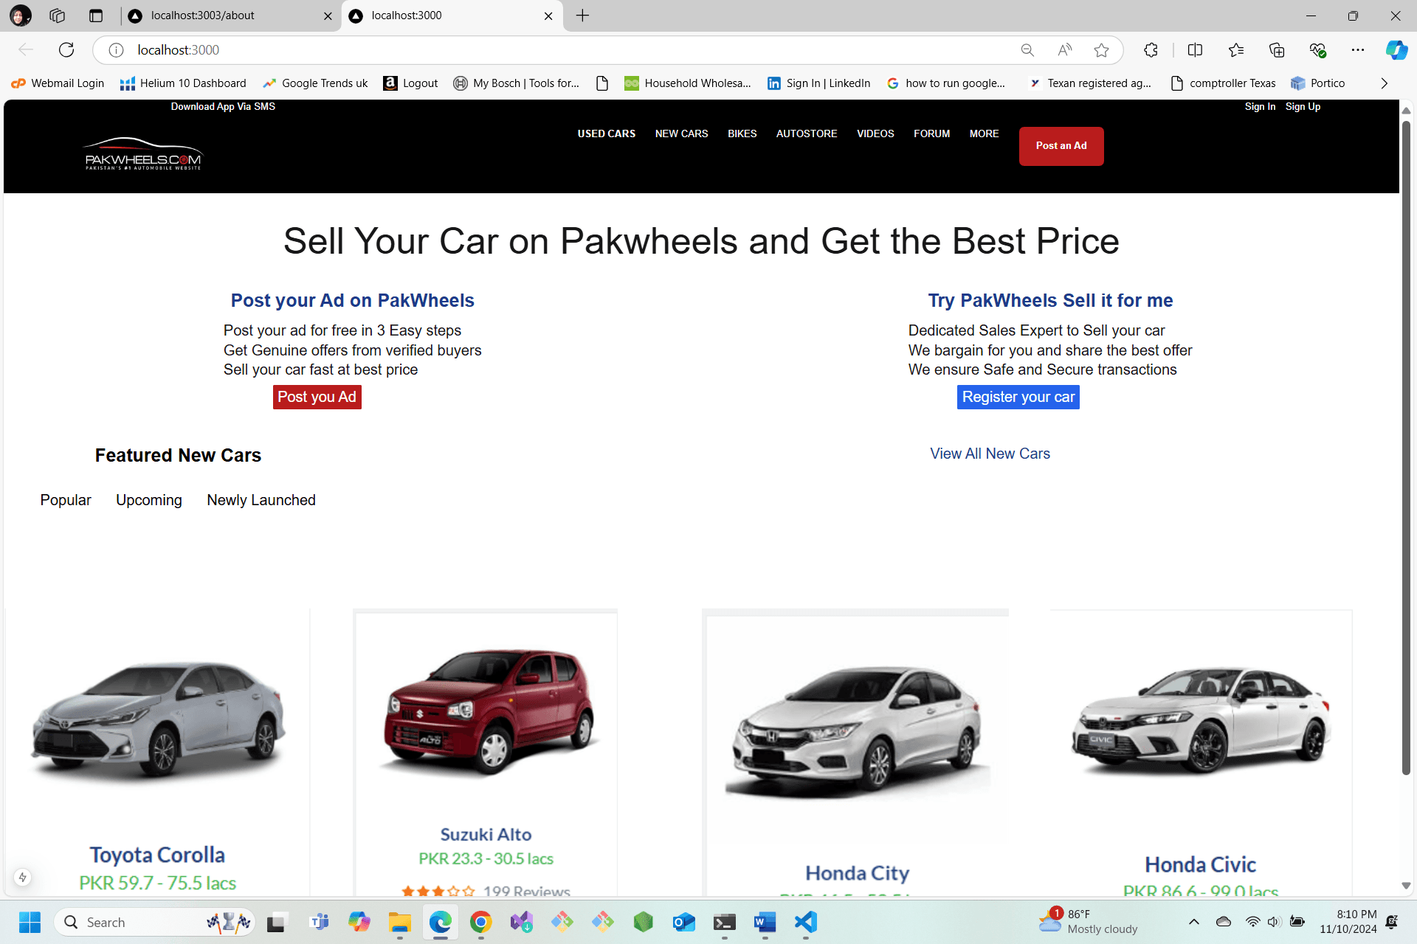Expand the bookmarks overflow chevron
Screen dimensions: 1417x944
coord(1384,83)
